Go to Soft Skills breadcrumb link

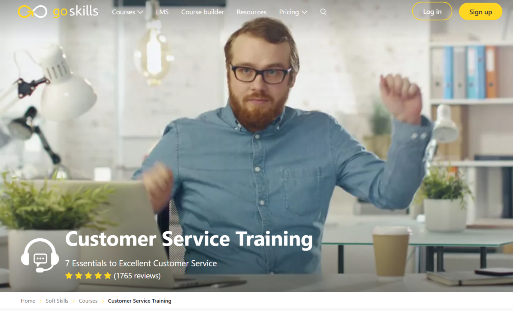tap(57, 301)
